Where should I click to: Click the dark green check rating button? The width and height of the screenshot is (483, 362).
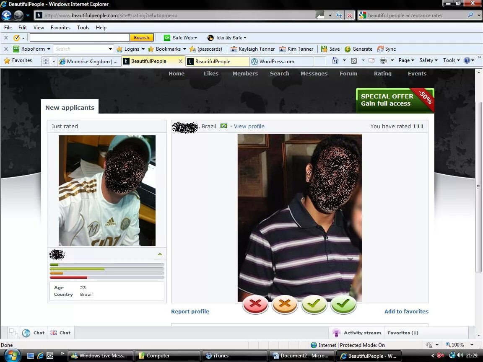[343, 305]
